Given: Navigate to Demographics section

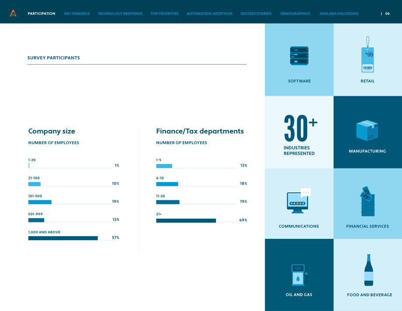Looking at the screenshot, I should click(x=295, y=14).
